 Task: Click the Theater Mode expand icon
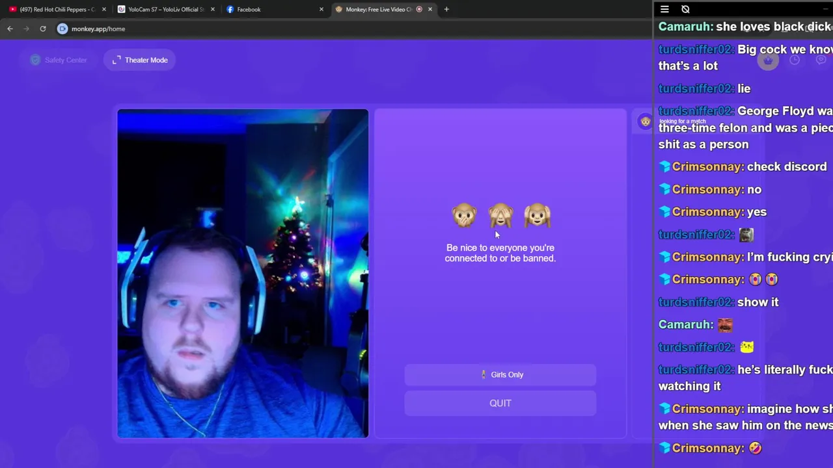coord(116,60)
